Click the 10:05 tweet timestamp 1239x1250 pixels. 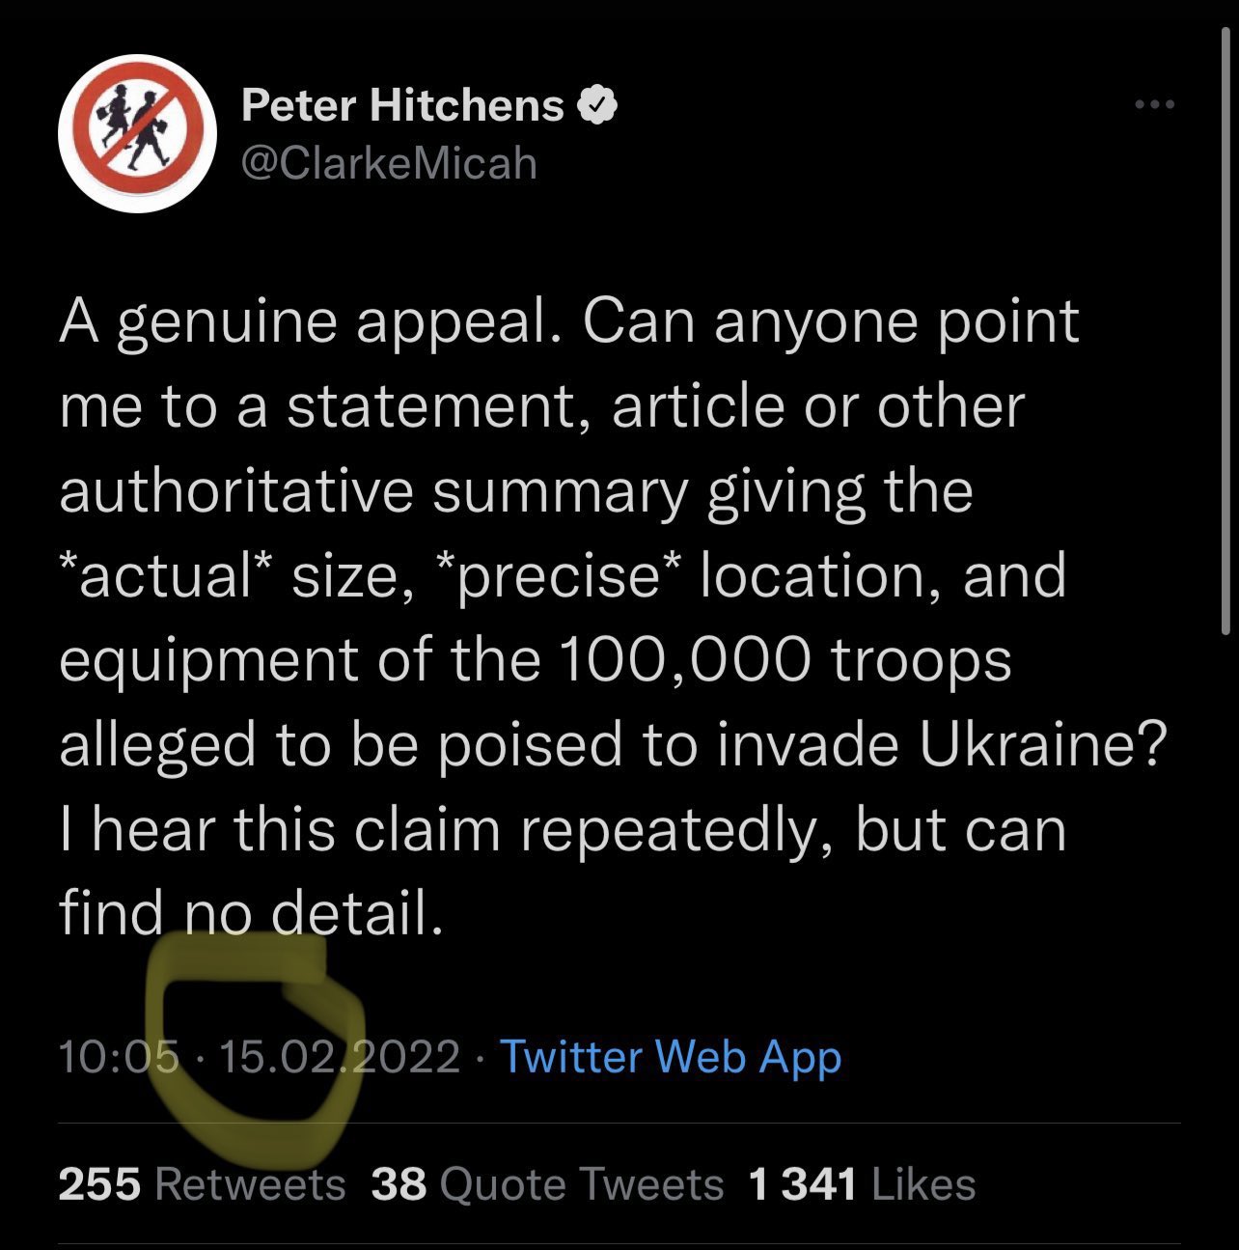119,1056
